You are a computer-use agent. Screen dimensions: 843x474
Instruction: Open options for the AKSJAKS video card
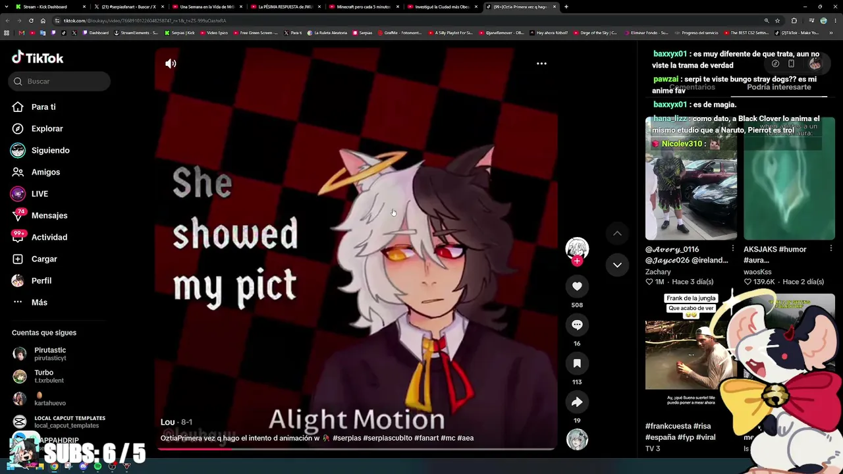point(830,248)
